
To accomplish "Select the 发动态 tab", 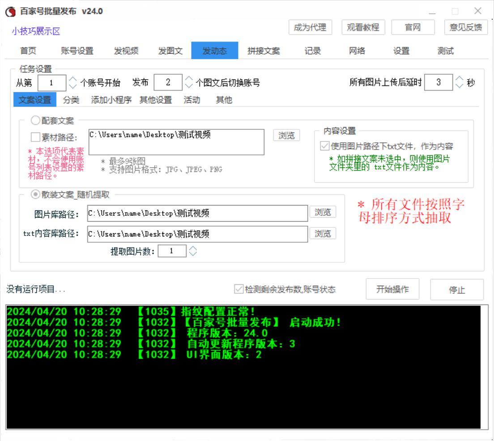I will point(214,51).
